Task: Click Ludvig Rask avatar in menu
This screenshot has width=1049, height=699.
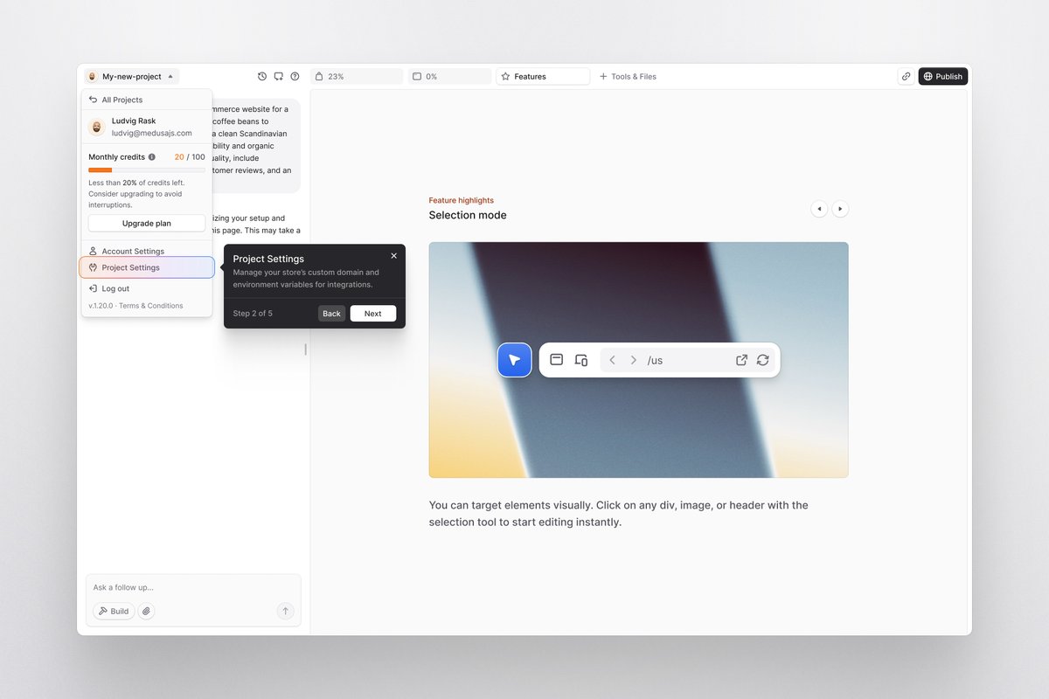Action: [x=97, y=128]
